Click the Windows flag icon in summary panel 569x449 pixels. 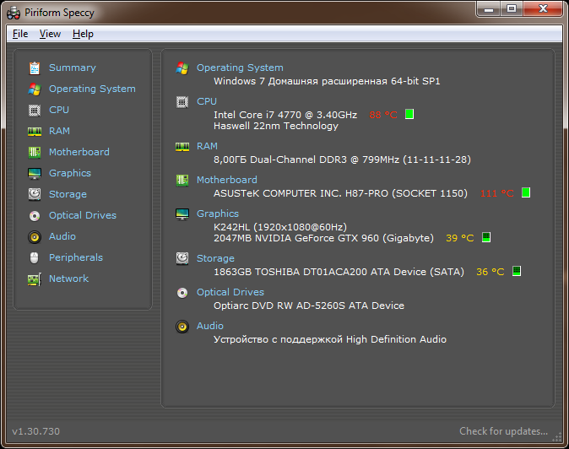pyautogui.click(x=182, y=68)
